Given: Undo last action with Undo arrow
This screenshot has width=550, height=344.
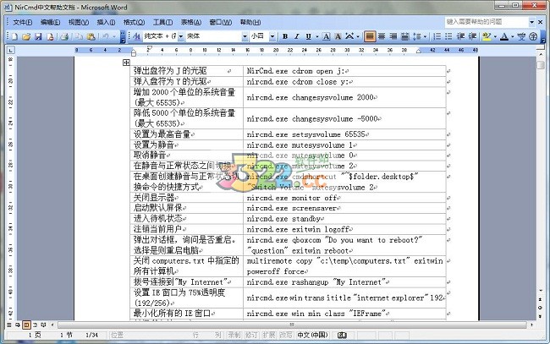Looking at the screenshot, I should pos(105,36).
